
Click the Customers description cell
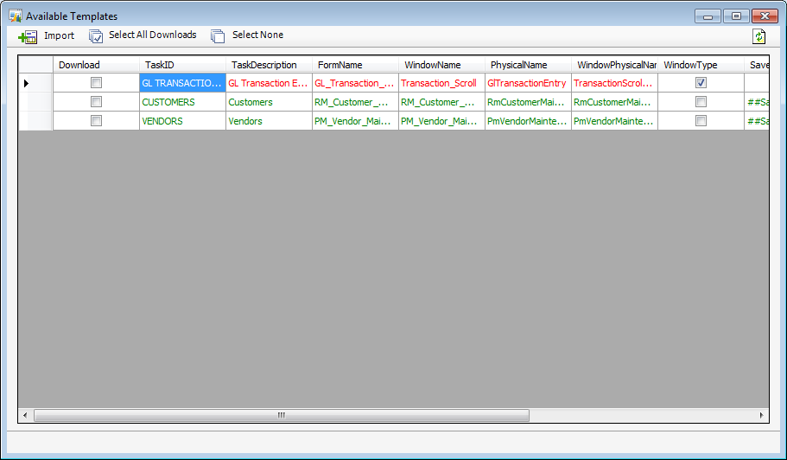pos(269,102)
